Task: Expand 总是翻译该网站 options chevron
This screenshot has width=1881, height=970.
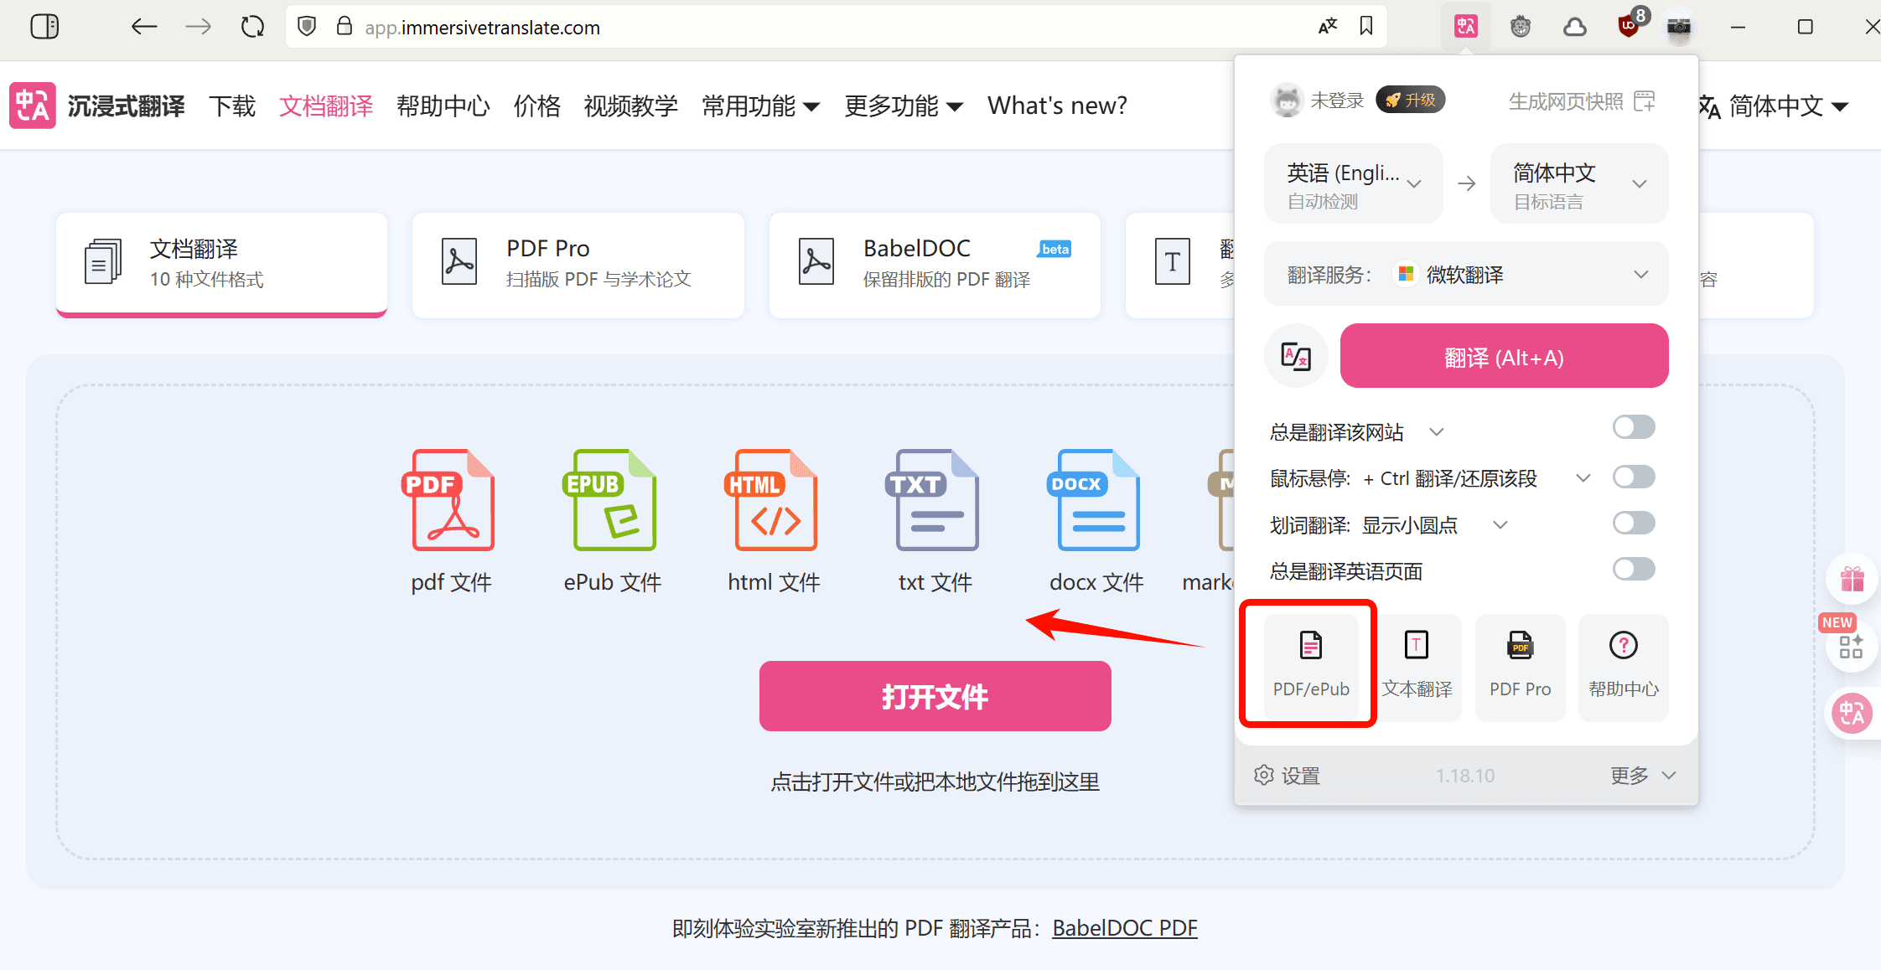Action: pos(1437,432)
